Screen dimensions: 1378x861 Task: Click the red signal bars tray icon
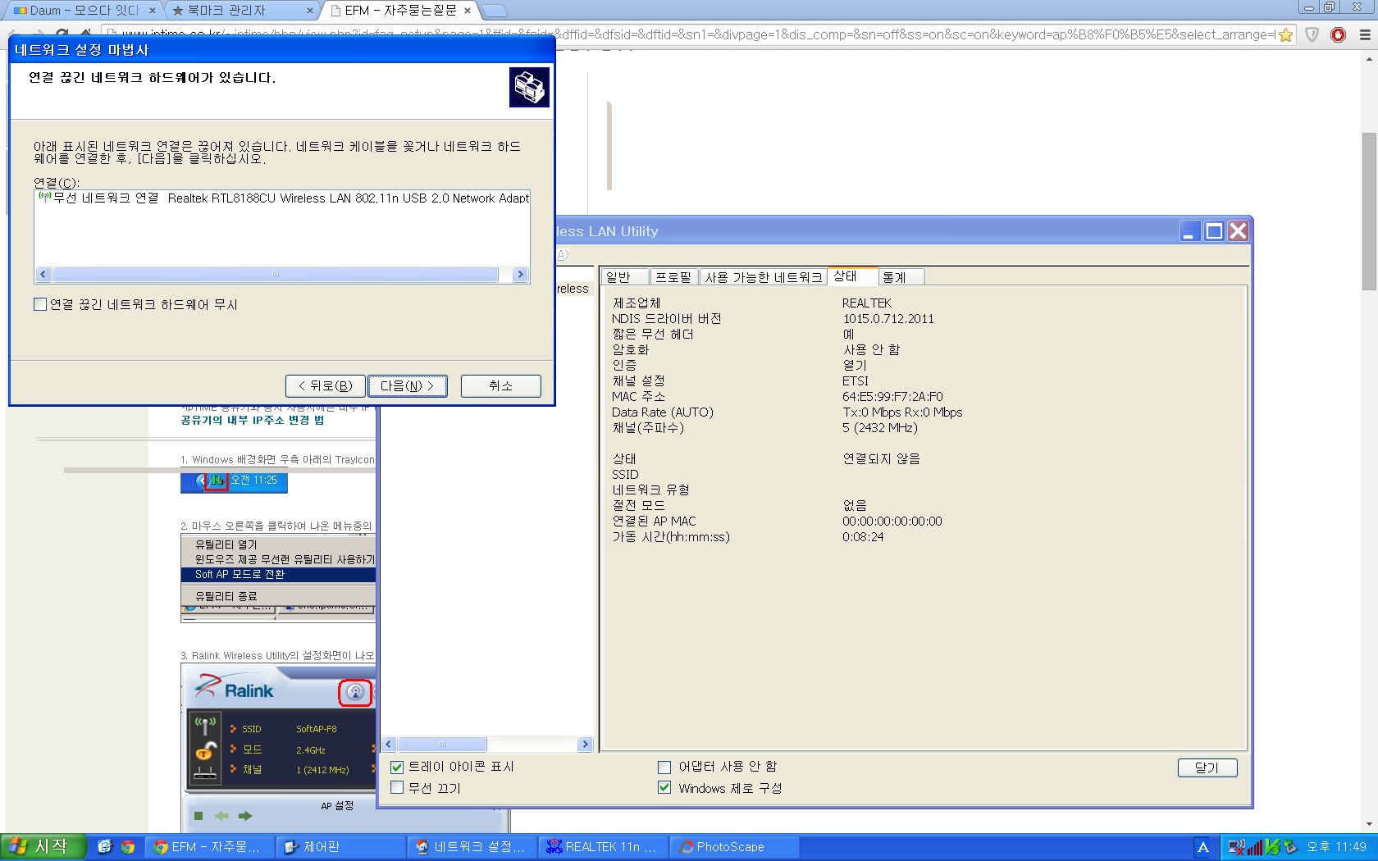point(1255,846)
